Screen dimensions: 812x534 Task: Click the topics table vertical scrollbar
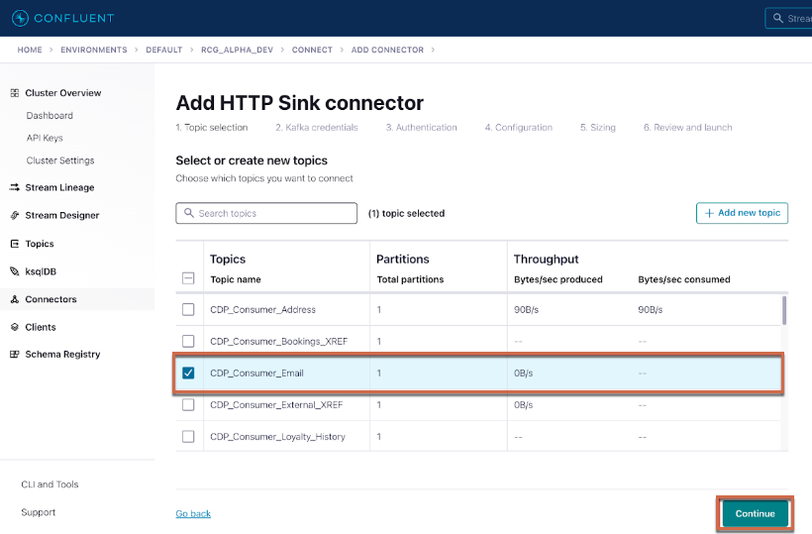coord(784,311)
